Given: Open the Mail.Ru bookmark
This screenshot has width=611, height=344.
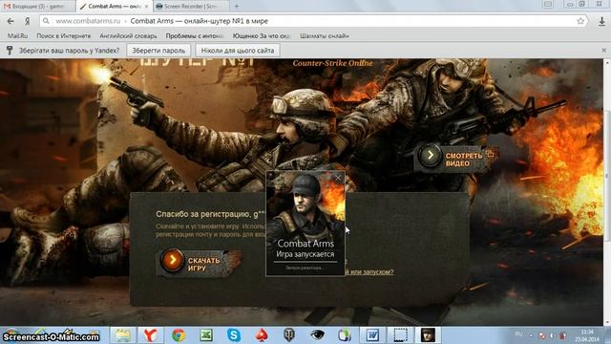Looking at the screenshot, I should click(17, 36).
